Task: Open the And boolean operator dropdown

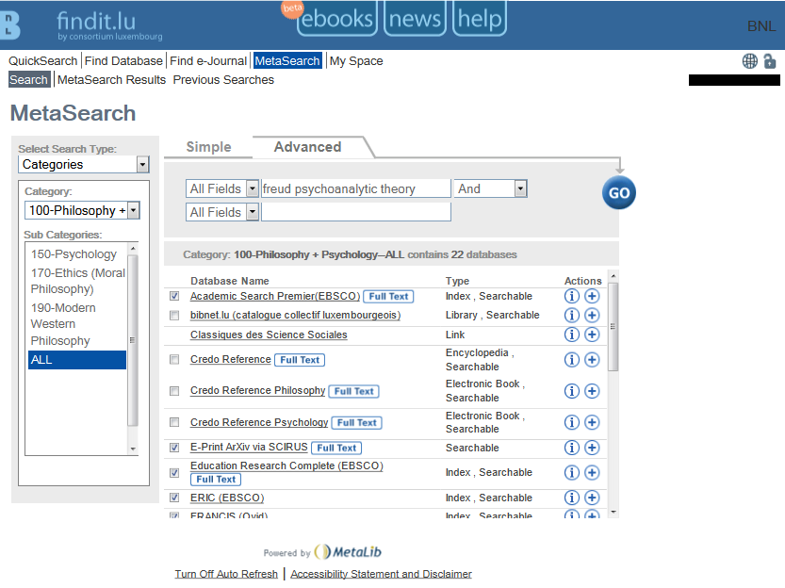Action: [x=491, y=188]
